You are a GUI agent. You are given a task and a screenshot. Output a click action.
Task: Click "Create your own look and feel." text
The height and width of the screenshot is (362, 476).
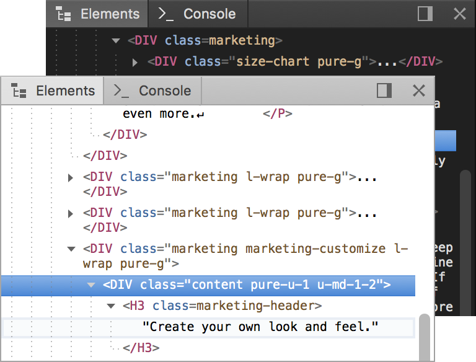click(260, 327)
